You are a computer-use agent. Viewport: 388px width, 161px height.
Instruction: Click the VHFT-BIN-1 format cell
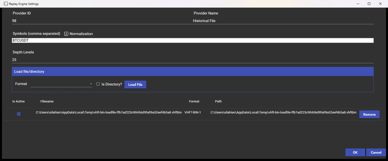pos(193,113)
